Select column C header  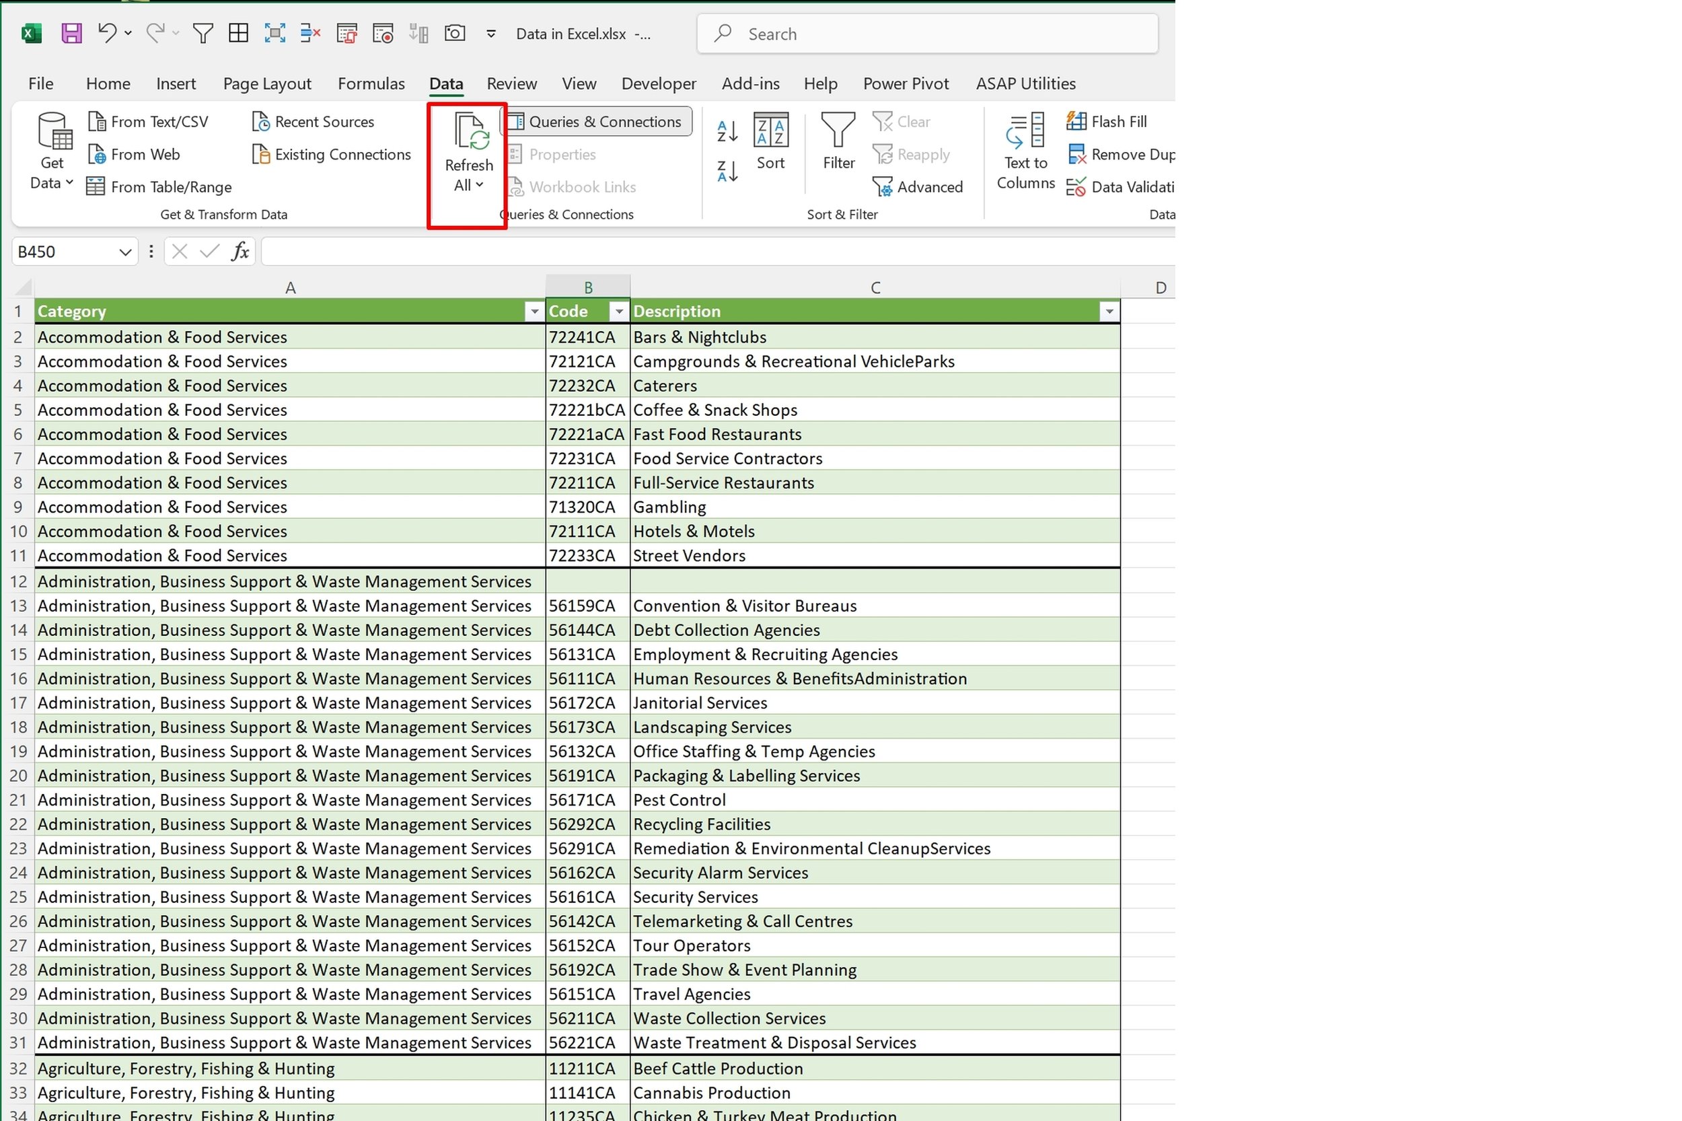tap(875, 287)
